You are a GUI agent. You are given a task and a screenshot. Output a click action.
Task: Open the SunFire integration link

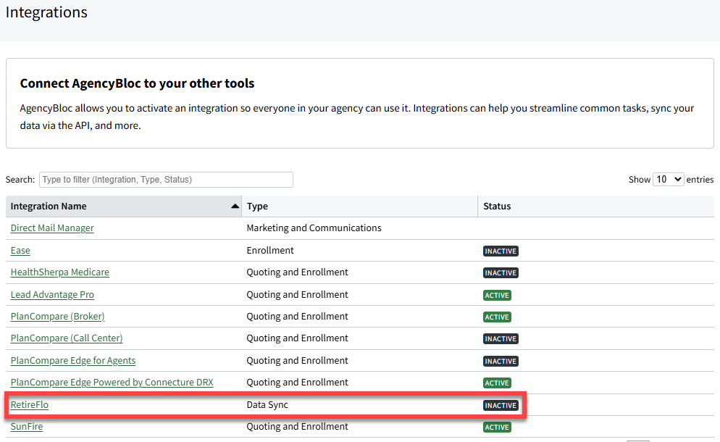[x=27, y=426]
